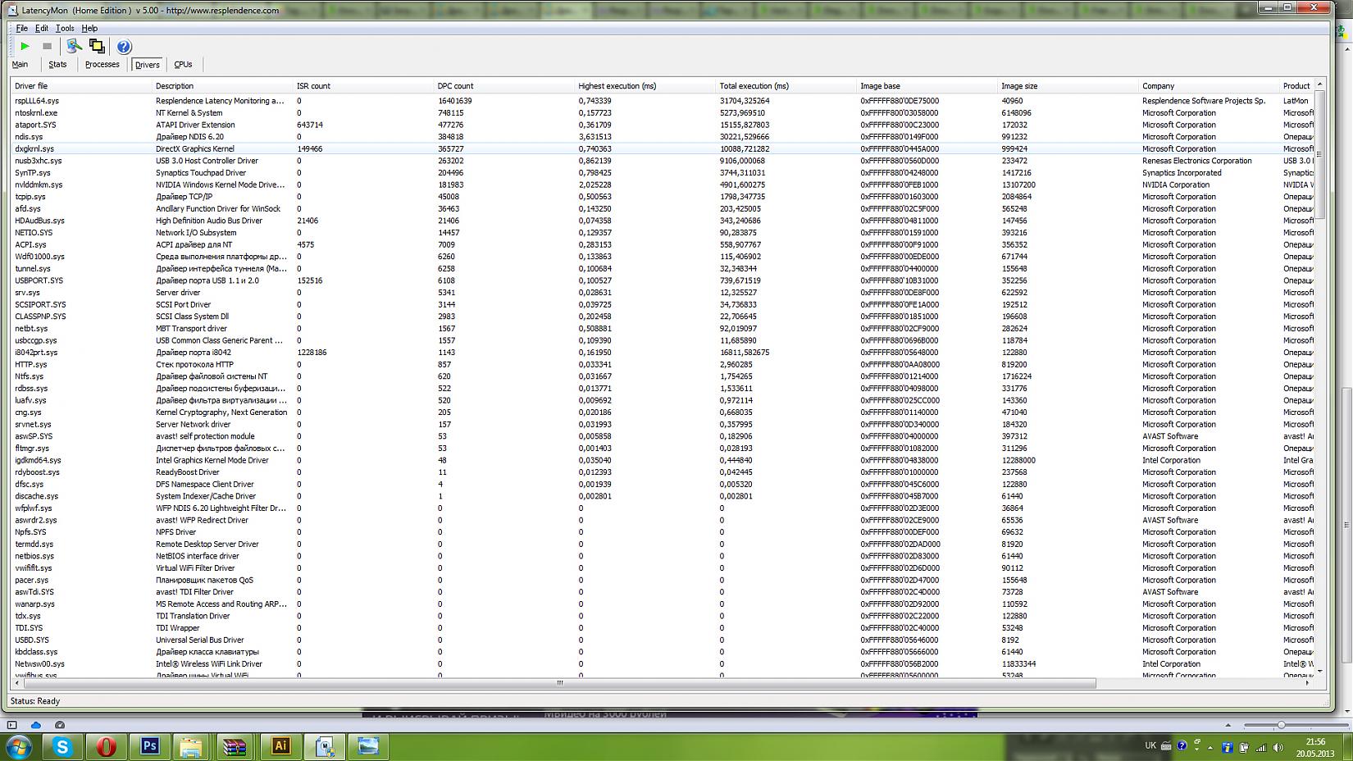This screenshot has height=761, width=1353.
Task: Open the Edit menu
Action: click(x=42, y=28)
